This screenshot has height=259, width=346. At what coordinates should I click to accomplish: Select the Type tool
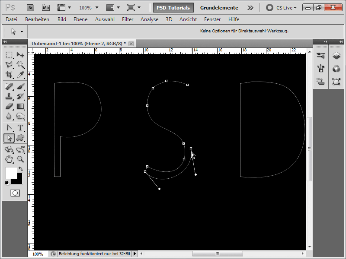20,128
